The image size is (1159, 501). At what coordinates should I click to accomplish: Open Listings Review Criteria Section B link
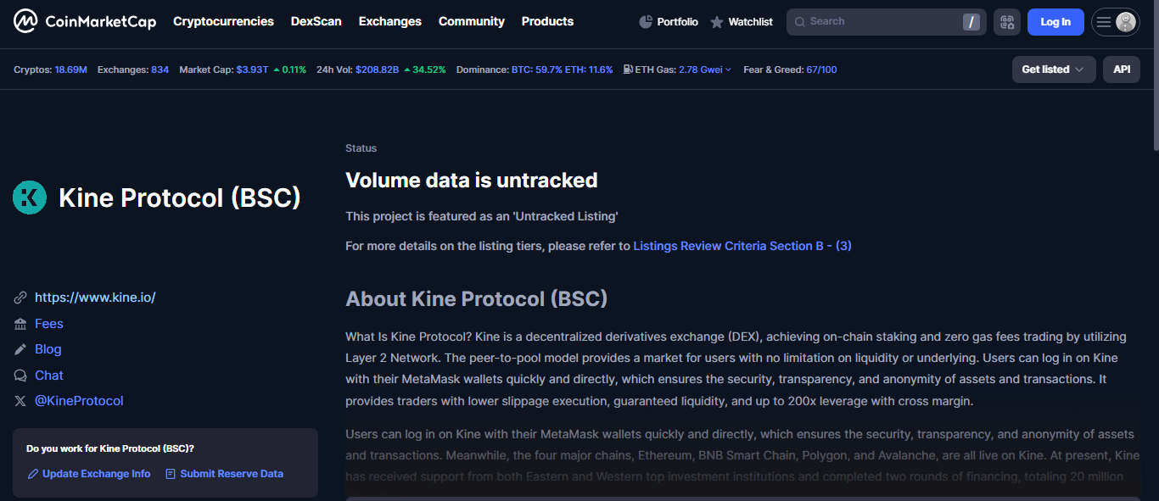[742, 246]
